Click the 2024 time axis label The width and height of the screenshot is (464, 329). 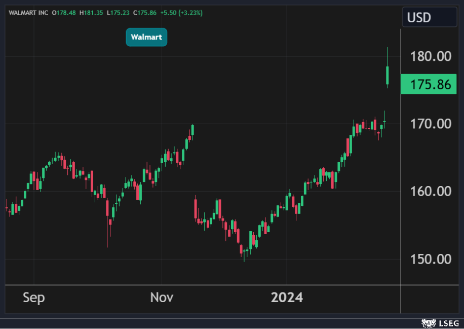point(287,297)
